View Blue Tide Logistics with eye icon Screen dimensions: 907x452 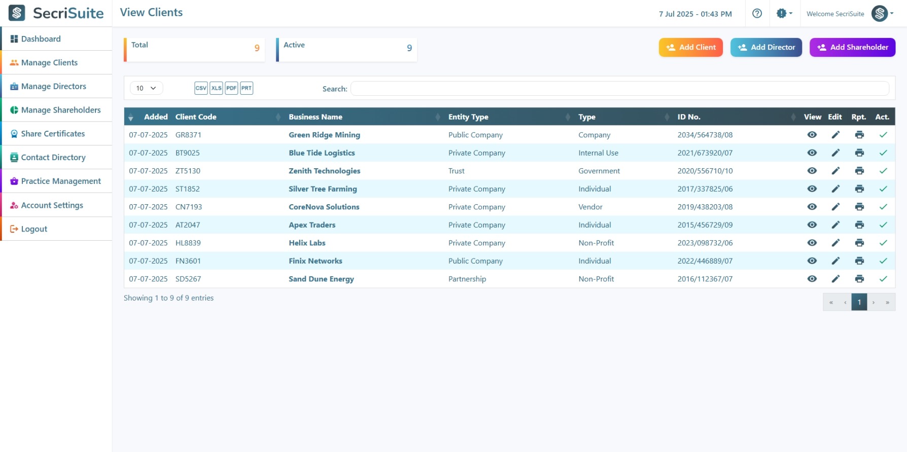pos(812,153)
